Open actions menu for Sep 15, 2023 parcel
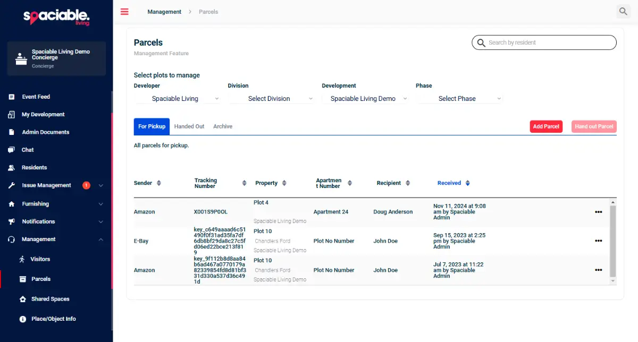The width and height of the screenshot is (638, 342). pyautogui.click(x=598, y=241)
